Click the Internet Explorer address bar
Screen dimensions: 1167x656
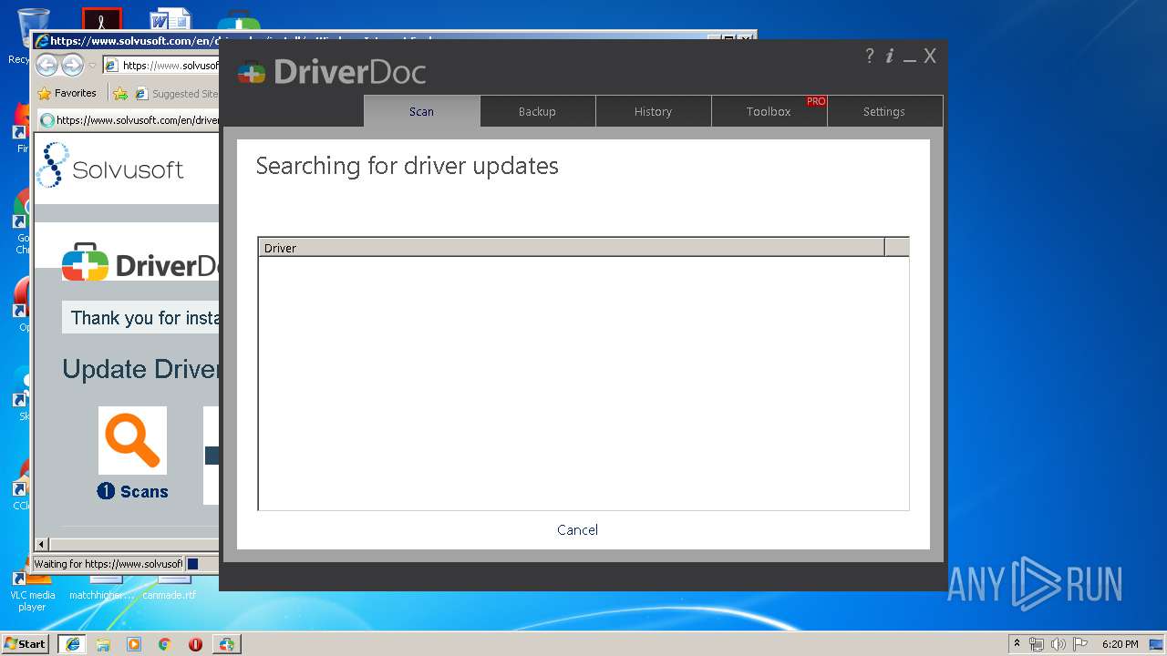click(161, 66)
